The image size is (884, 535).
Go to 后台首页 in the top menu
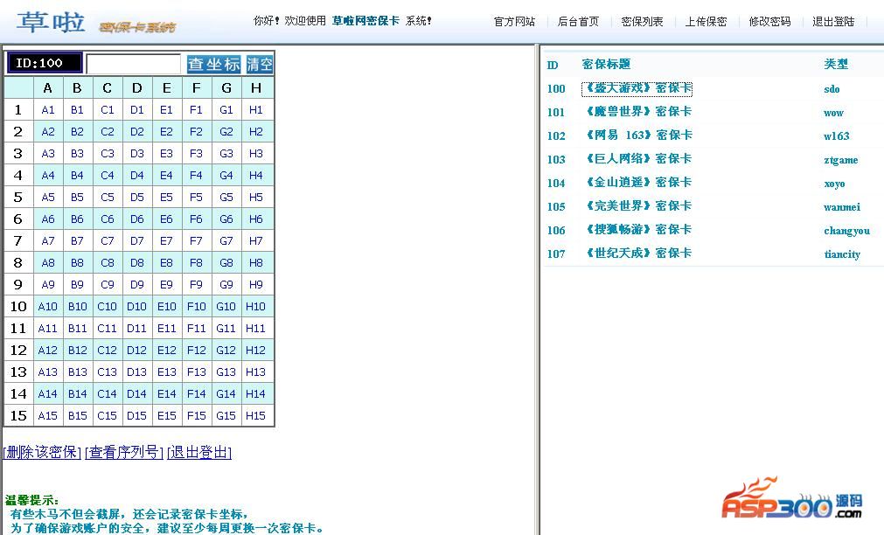click(578, 22)
